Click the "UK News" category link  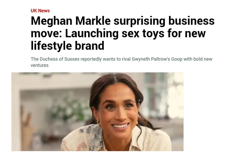pos(40,11)
